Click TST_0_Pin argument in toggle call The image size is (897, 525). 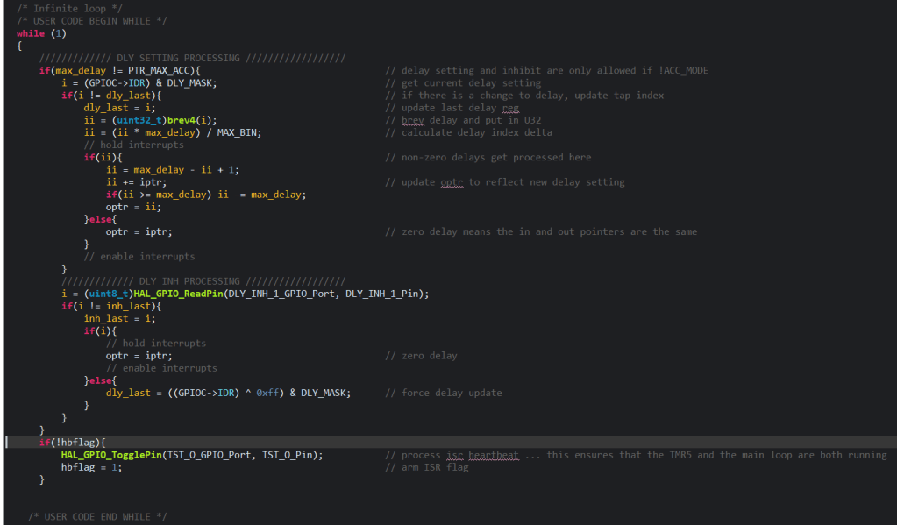click(288, 455)
